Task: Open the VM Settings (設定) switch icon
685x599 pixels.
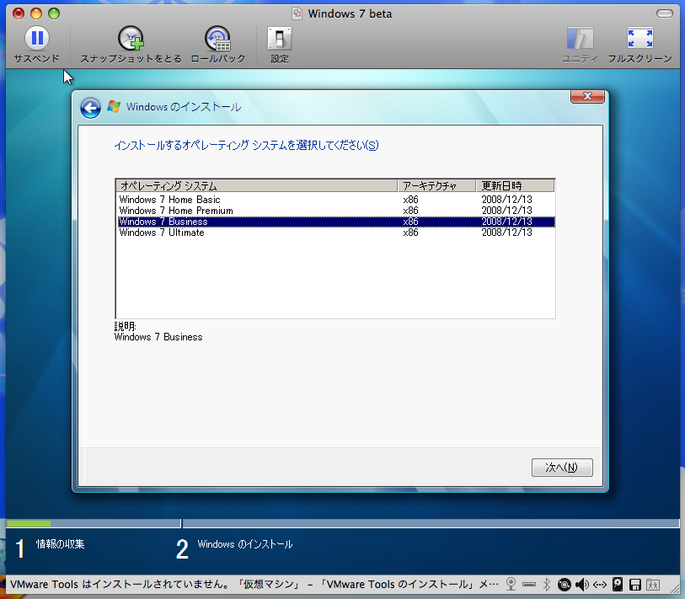Action: pyautogui.click(x=279, y=39)
